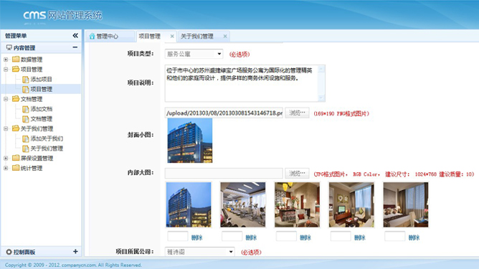
Task: Click the 管理中心 home icon
Action: (x=92, y=37)
